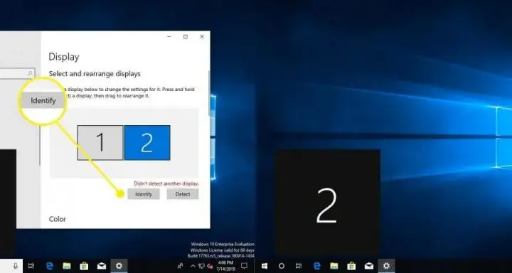Open Edge on the taskbar with the Start button
512x273 pixels.
pyautogui.click(x=316, y=266)
